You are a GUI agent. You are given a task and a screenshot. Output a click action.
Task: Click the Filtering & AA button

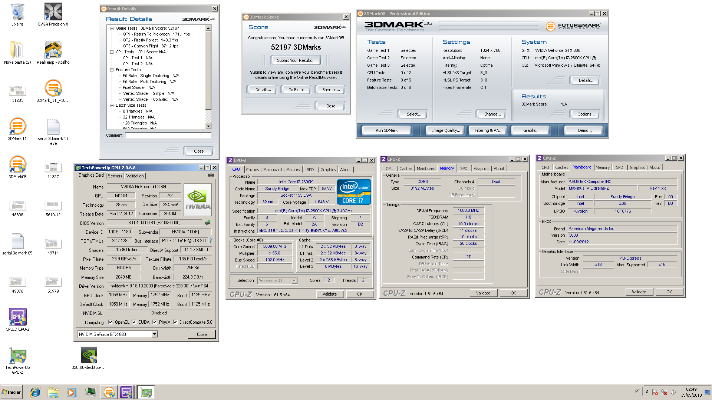coord(488,130)
